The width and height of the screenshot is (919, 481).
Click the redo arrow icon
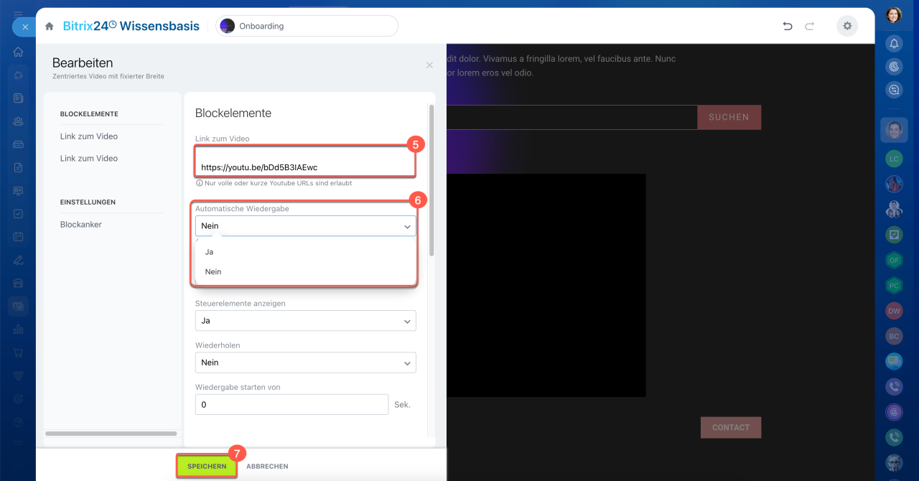click(x=810, y=27)
